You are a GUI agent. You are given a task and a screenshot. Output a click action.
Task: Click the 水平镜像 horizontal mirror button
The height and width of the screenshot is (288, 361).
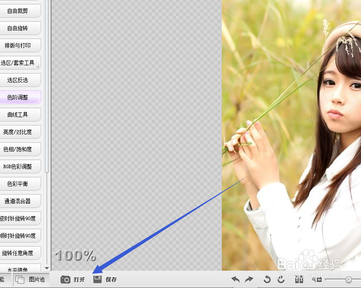(x=20, y=268)
